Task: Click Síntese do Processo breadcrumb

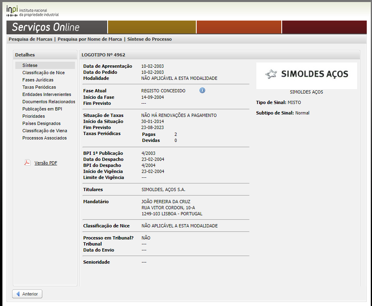Action: (150, 39)
